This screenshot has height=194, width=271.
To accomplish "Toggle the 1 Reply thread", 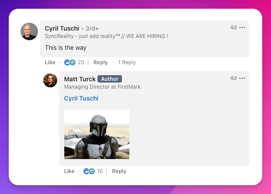I will (127, 62).
